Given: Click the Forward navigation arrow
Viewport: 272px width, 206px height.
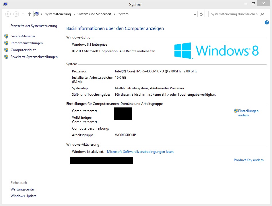Looking at the screenshot, I should (16, 14).
